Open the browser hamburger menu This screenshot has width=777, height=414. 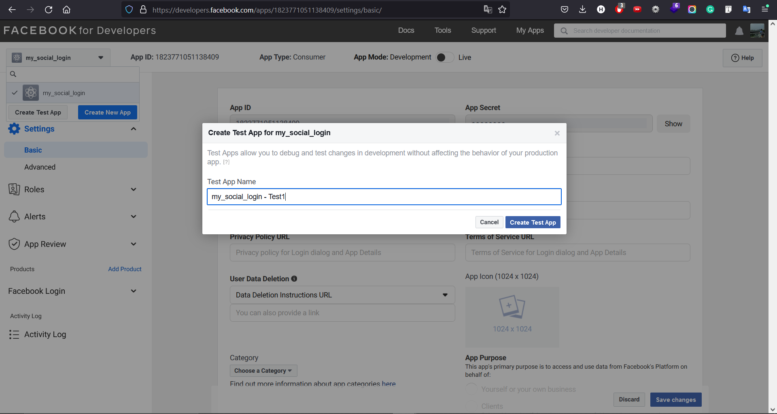[x=765, y=9]
